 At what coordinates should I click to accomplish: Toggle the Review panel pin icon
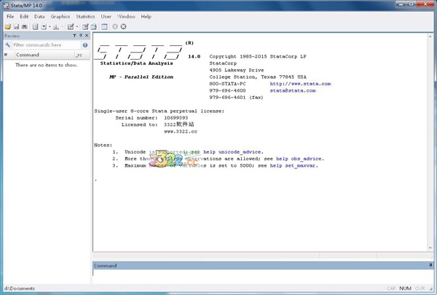click(81, 36)
